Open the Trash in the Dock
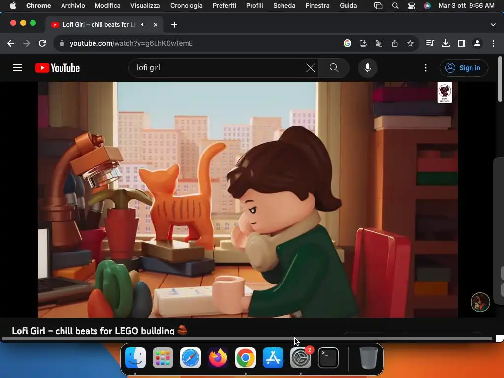 pyautogui.click(x=368, y=358)
